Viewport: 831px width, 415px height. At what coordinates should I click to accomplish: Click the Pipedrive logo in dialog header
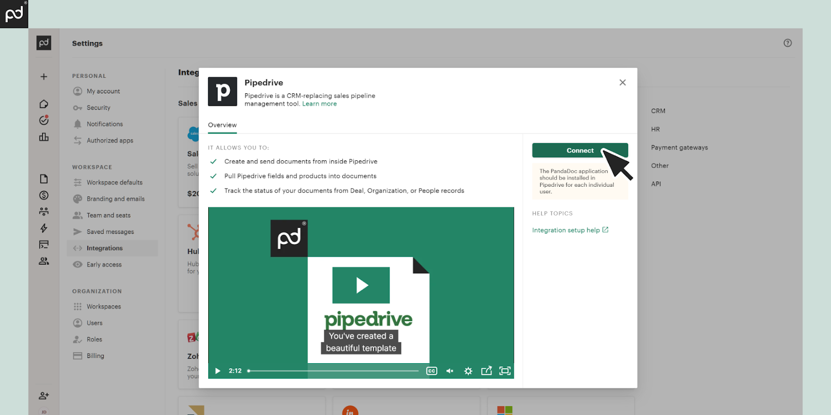click(222, 91)
